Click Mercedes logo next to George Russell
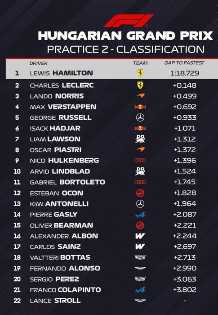 140,117
